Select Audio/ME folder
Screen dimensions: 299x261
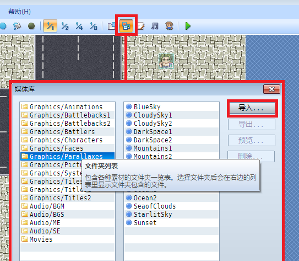point(68,222)
